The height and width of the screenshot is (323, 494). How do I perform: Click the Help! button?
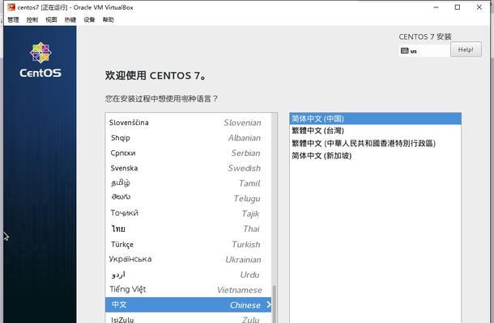tap(466, 49)
